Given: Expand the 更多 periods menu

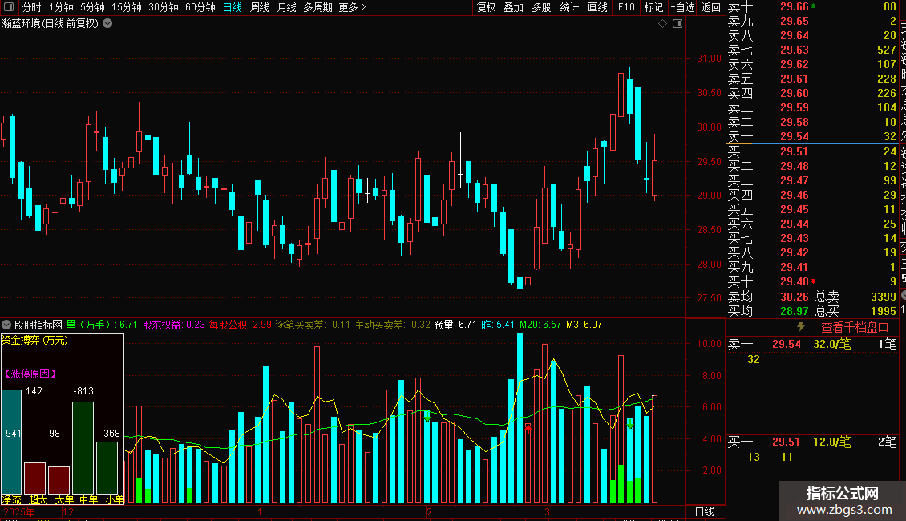Looking at the screenshot, I should coord(353,7).
